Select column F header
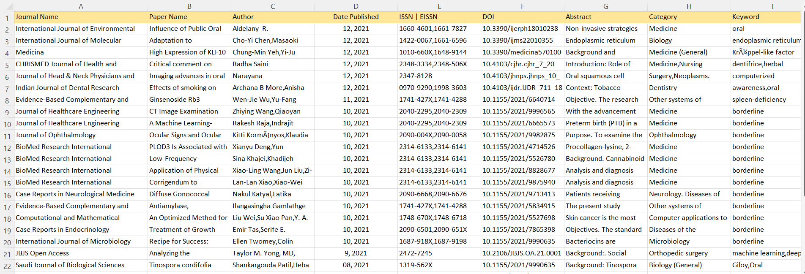Screen dimensions: 805x274 tap(523, 6)
